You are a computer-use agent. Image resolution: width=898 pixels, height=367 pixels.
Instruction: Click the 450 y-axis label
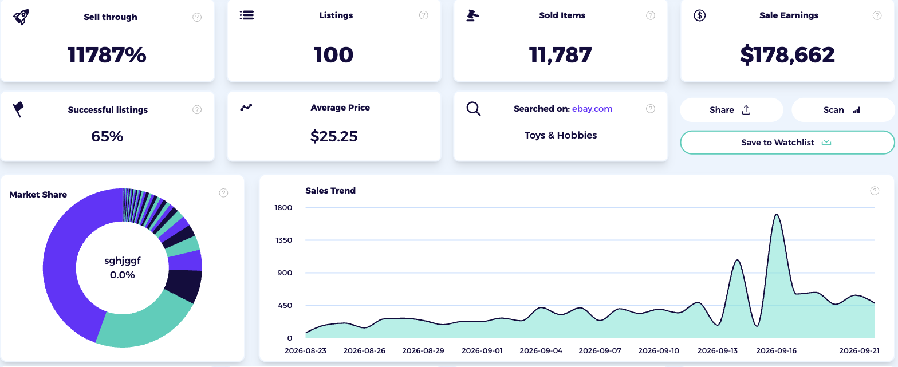(285, 305)
